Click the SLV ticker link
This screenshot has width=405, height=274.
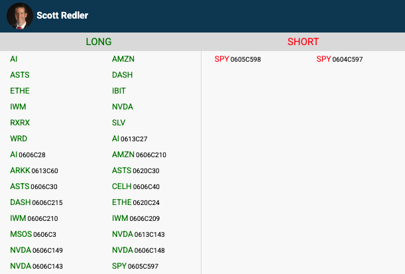(119, 123)
